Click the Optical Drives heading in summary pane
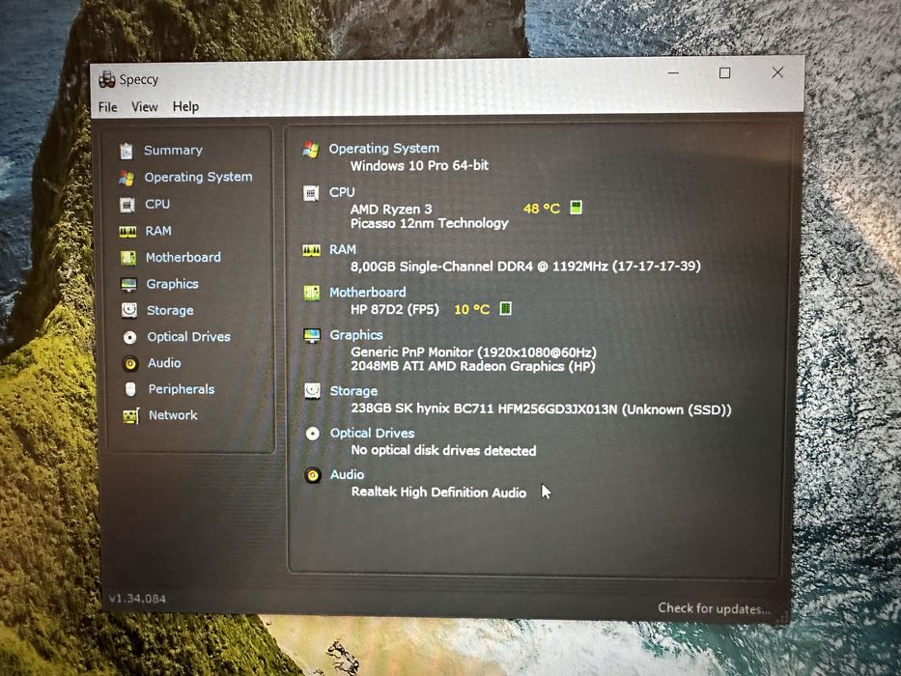The image size is (901, 676). click(373, 433)
